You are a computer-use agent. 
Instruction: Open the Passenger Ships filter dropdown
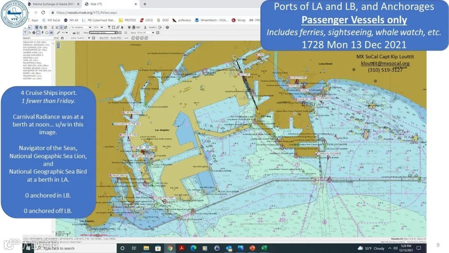click(x=104, y=32)
